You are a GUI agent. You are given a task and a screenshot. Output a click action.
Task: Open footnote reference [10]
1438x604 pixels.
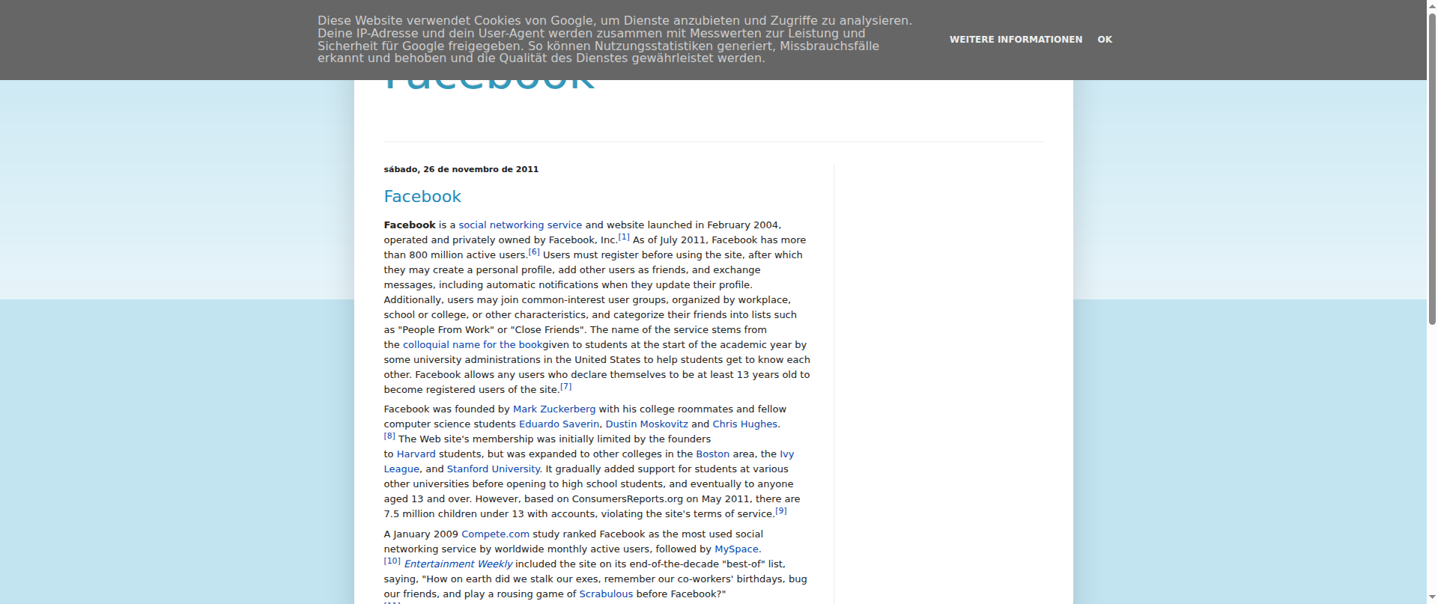(x=392, y=561)
